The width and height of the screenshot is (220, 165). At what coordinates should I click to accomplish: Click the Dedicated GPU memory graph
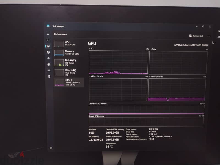click(147, 110)
